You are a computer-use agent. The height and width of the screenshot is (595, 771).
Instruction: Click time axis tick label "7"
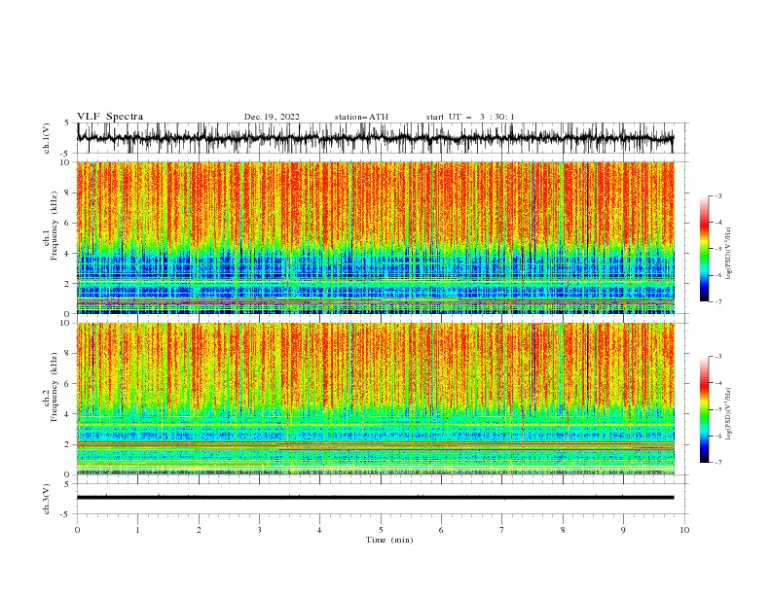point(502,530)
